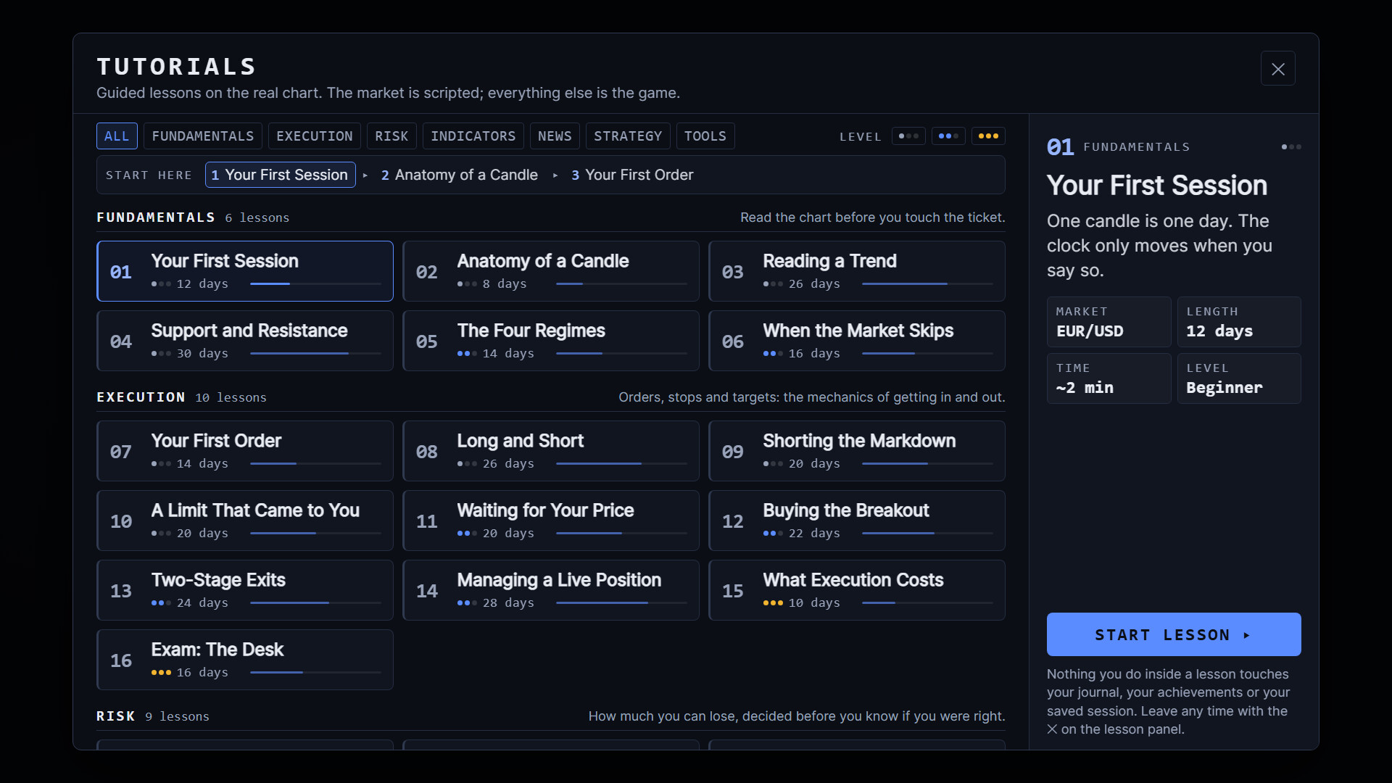Open the NEWS tab
Image resolution: width=1392 pixels, height=783 pixels.
point(555,136)
